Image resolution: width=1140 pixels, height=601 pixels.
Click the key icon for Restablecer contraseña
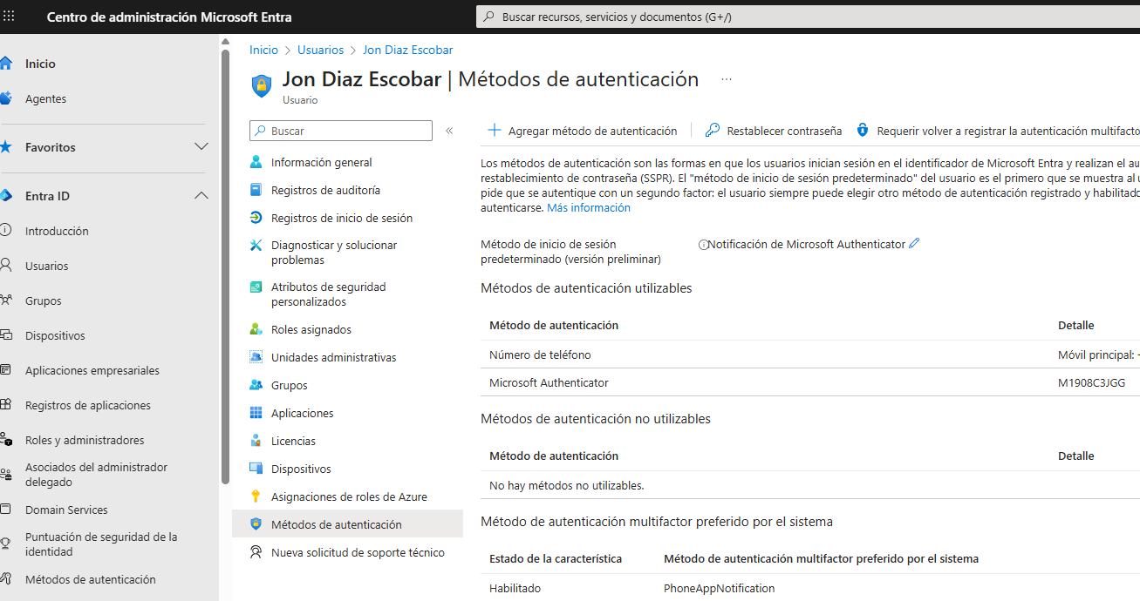(x=713, y=131)
